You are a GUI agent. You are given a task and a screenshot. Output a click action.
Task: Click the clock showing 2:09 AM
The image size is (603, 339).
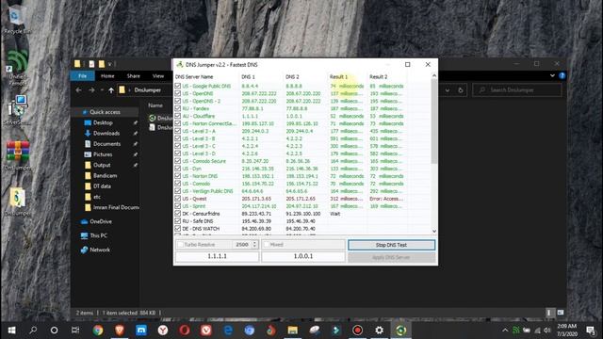[567, 327]
